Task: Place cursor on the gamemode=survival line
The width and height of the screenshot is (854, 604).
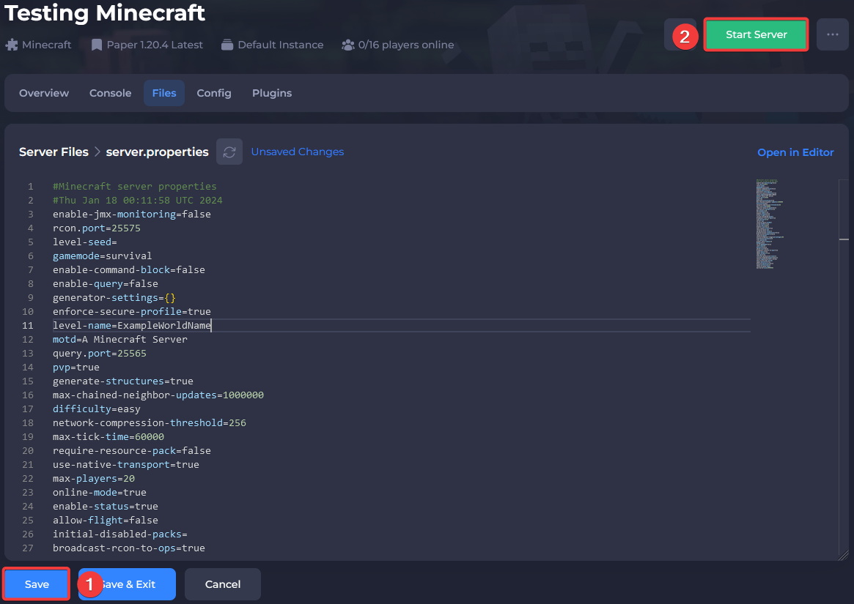Action: click(x=103, y=256)
